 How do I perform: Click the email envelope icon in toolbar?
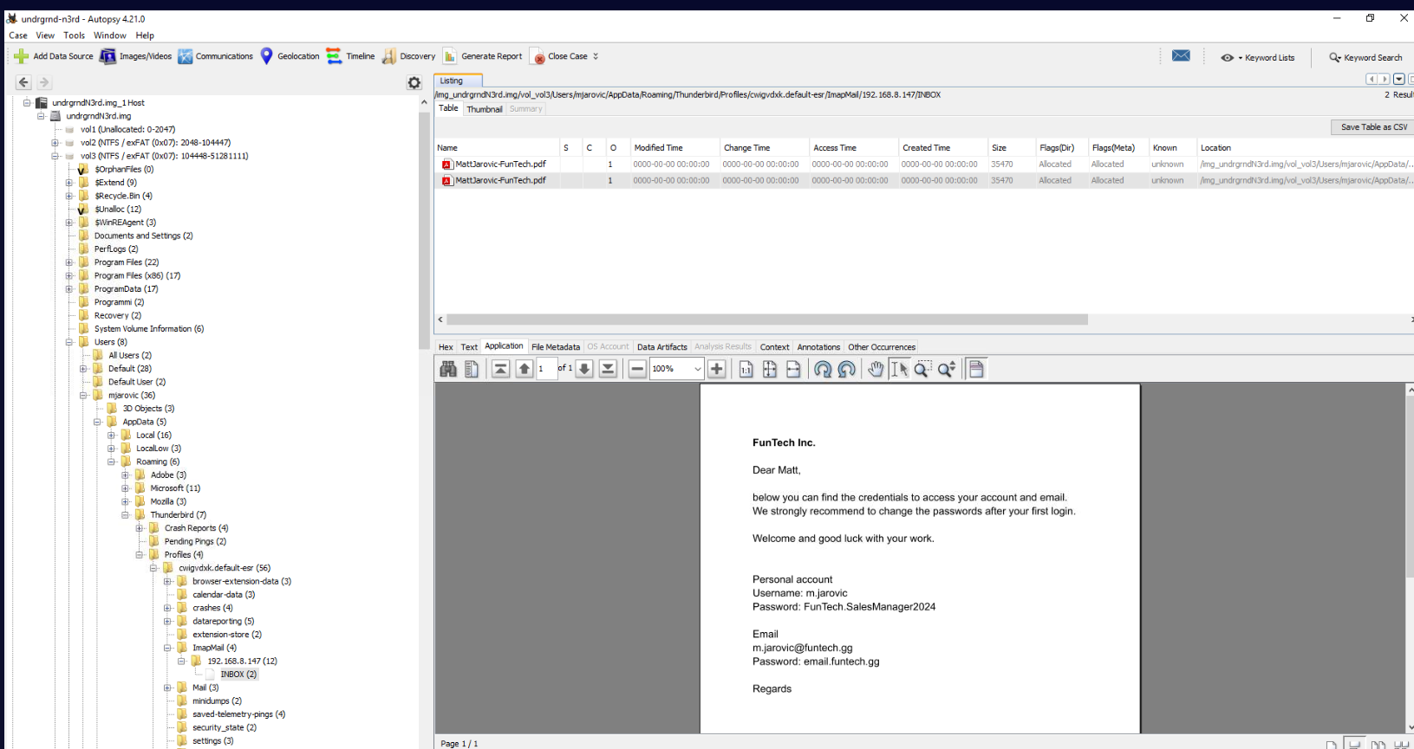click(x=1181, y=56)
